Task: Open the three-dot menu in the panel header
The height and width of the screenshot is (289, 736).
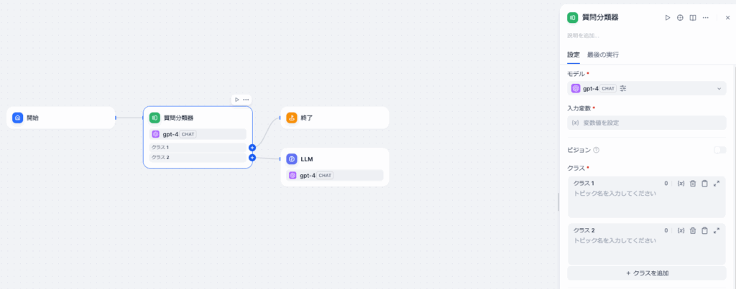Action: (x=706, y=17)
